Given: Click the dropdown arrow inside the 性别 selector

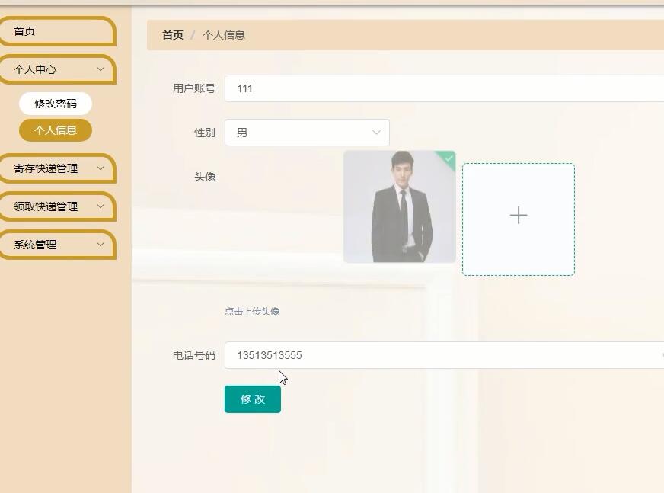Looking at the screenshot, I should (x=376, y=132).
